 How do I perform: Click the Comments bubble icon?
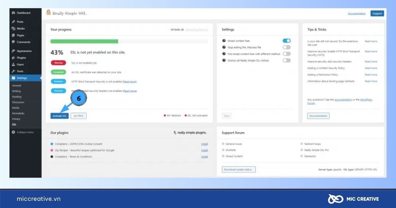14,42
